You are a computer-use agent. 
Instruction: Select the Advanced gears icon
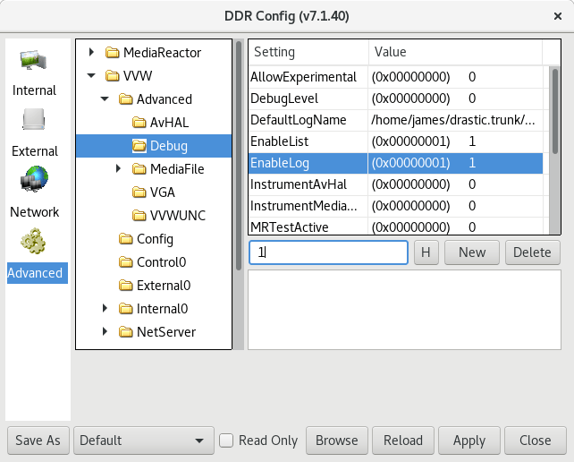point(33,241)
